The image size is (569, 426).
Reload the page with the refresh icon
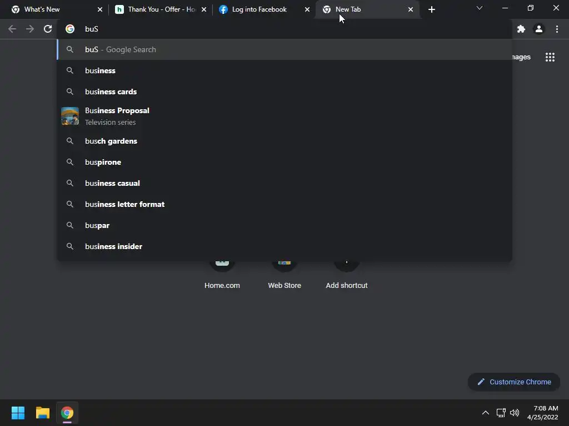48,29
